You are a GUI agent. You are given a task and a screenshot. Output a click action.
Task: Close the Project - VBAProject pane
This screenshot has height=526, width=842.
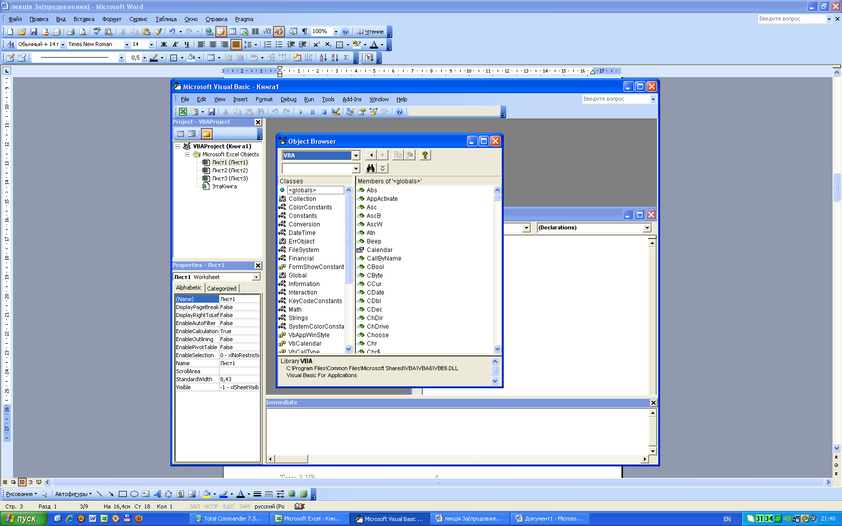[258, 122]
